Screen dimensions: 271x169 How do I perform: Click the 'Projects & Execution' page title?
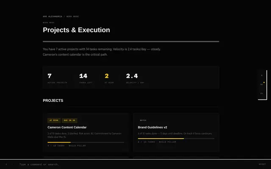(76, 30)
